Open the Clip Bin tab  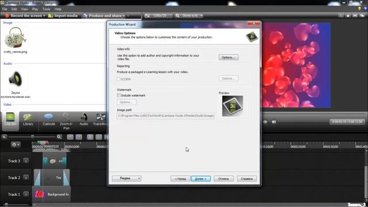click(x=10, y=121)
